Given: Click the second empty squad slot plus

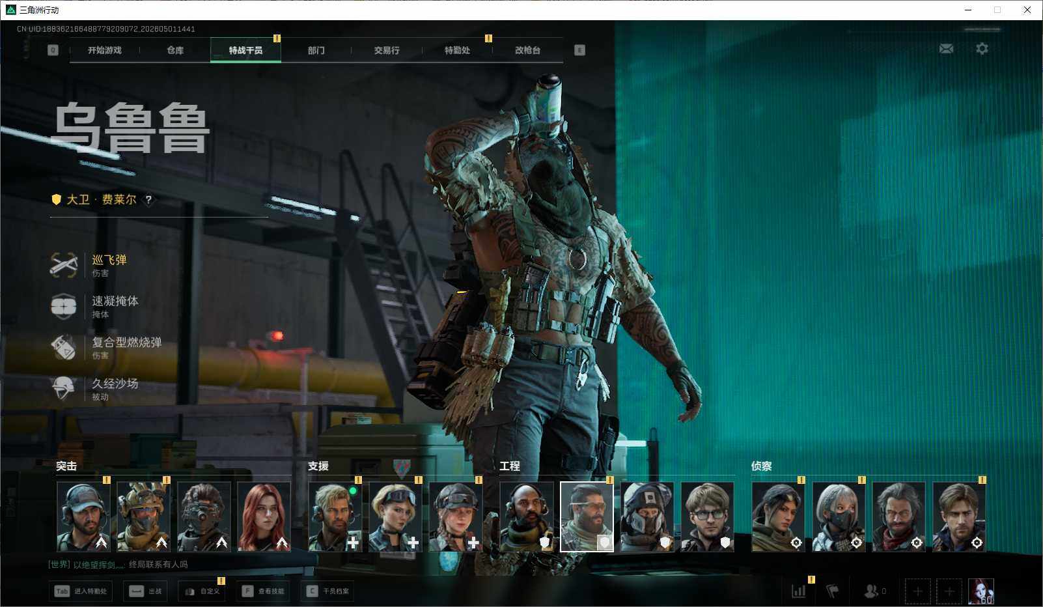Looking at the screenshot, I should tap(949, 591).
